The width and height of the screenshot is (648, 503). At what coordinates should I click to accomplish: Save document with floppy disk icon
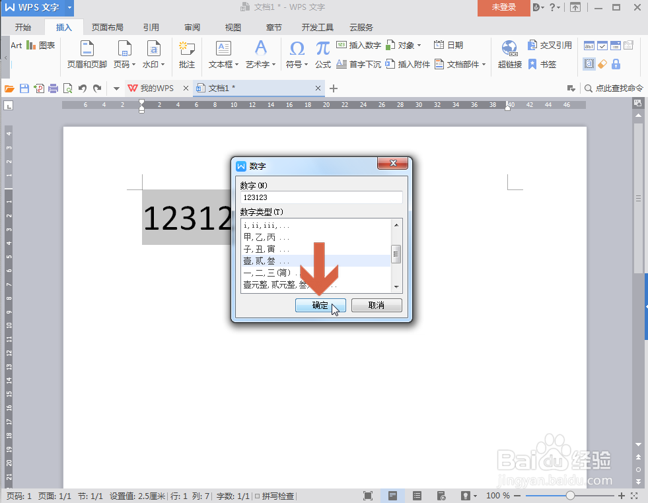(24, 88)
